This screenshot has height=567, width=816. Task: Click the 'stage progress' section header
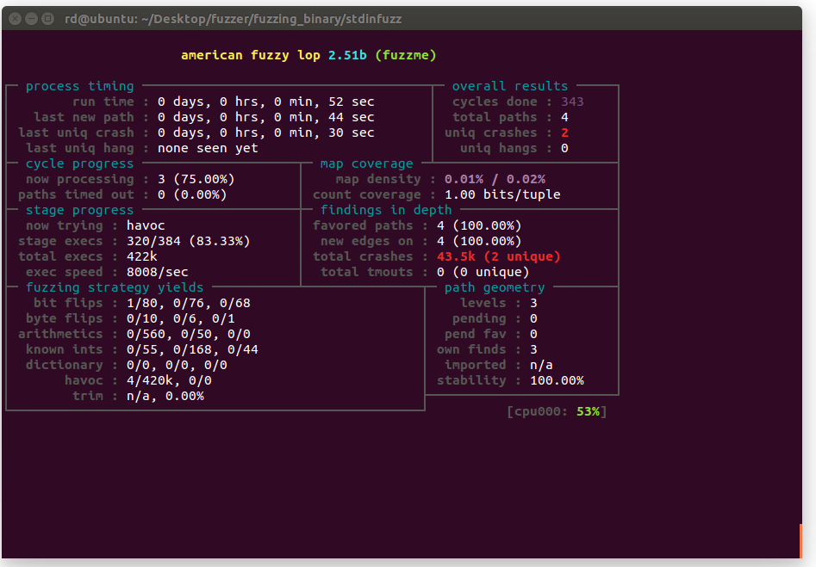[79, 210]
